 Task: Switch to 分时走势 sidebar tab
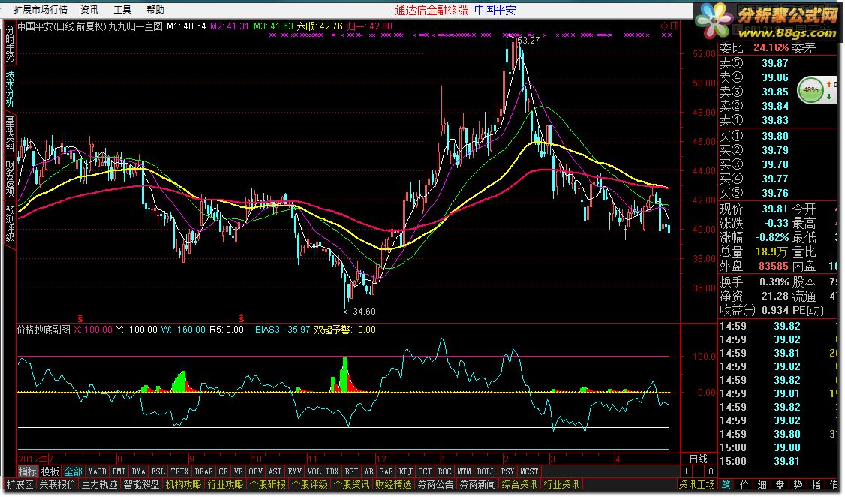tap(10, 43)
